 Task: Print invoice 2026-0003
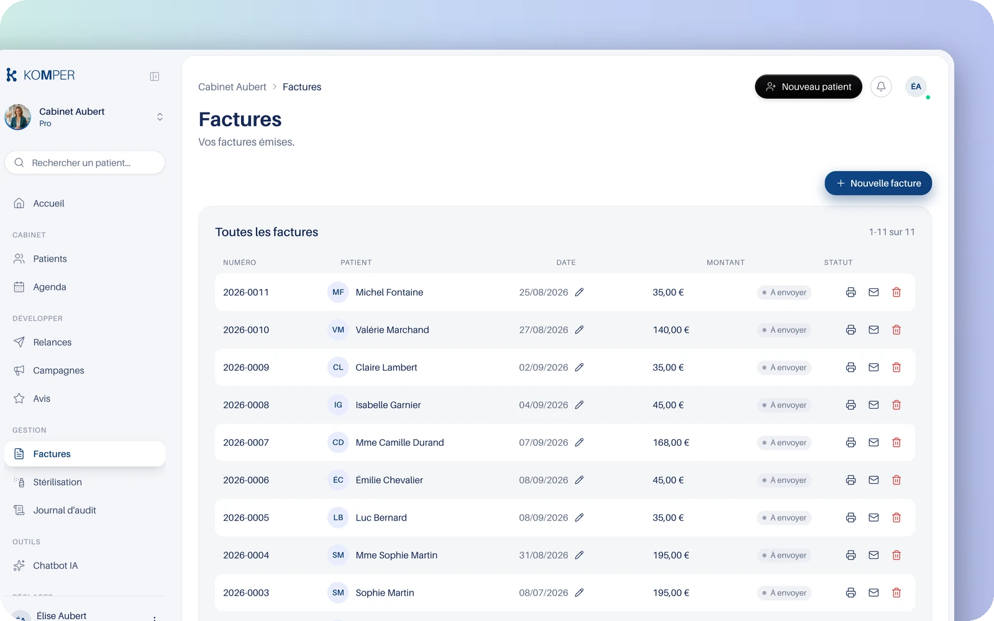[x=851, y=593]
